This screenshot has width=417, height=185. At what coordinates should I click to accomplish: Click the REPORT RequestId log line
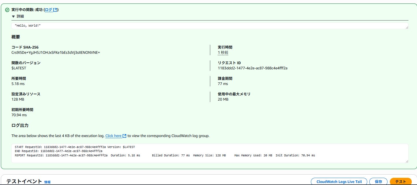pos(165,155)
